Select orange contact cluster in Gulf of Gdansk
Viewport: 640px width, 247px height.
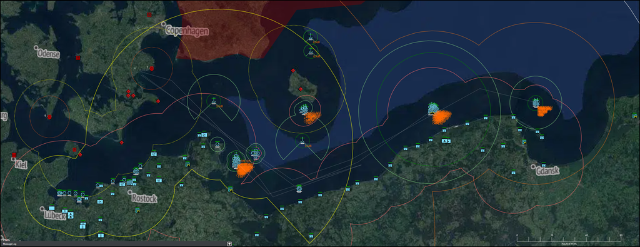pyautogui.click(x=544, y=110)
